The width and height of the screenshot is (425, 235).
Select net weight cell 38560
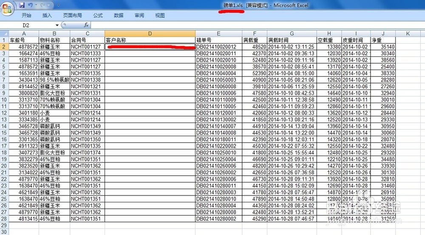[x=383, y=60]
